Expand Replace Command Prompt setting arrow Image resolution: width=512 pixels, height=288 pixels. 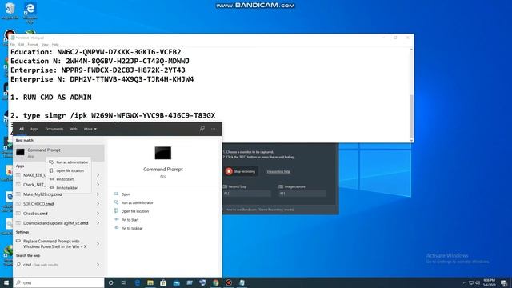click(x=98, y=244)
